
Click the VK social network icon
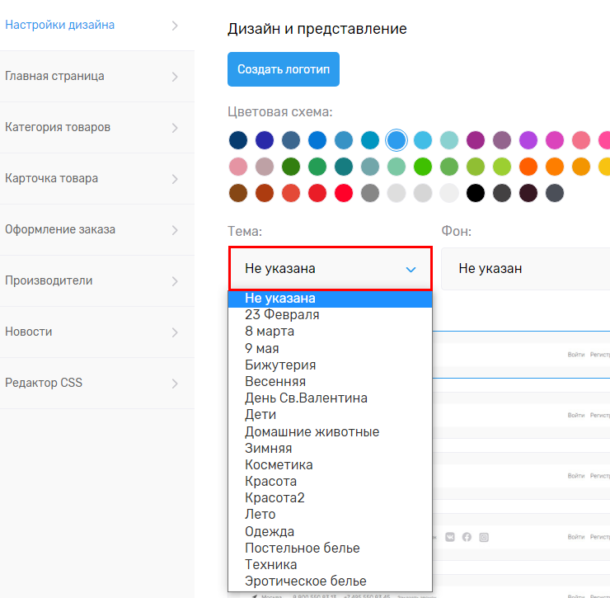(x=450, y=537)
